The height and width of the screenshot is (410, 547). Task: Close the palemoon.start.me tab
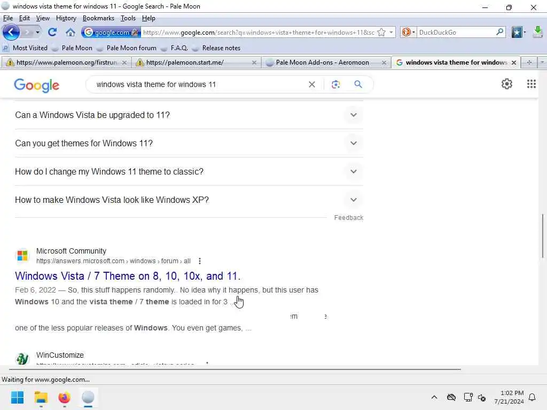254,63
